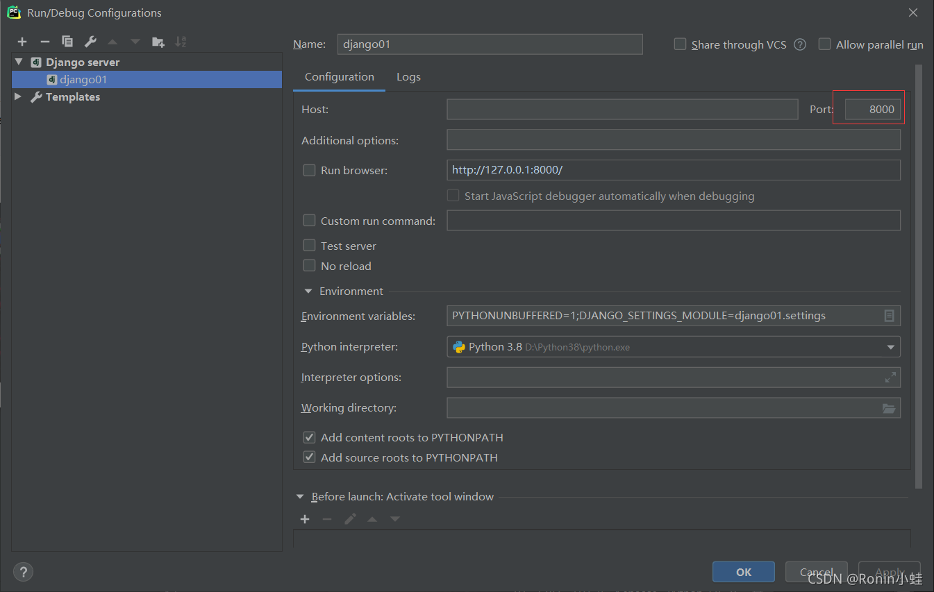Remove configuration with minus icon
The image size is (934, 592).
[x=44, y=42]
